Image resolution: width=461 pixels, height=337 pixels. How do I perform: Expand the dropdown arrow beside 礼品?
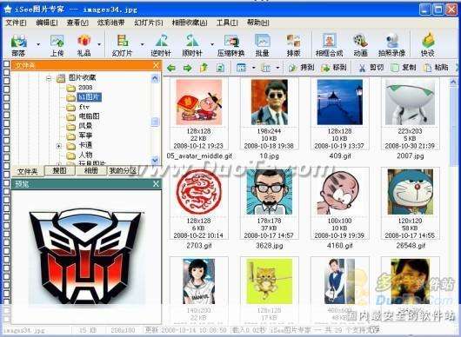click(99, 44)
